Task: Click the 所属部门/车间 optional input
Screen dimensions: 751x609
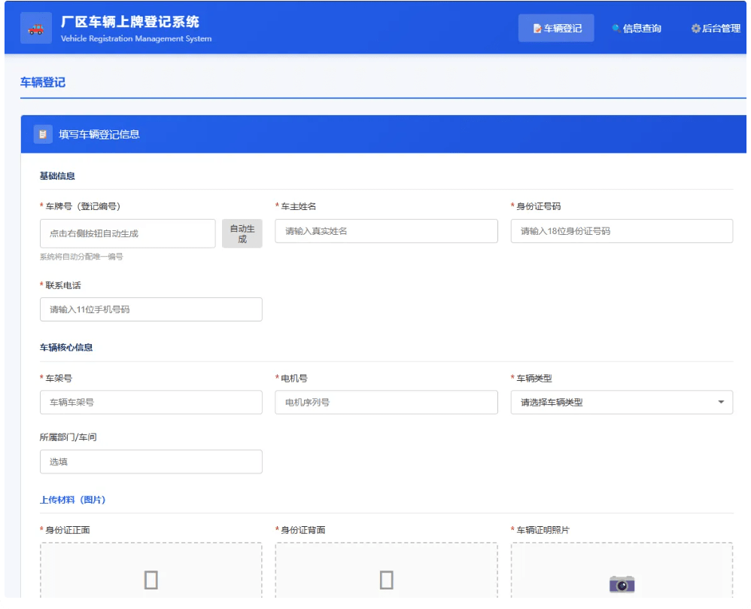Action: tap(151, 461)
